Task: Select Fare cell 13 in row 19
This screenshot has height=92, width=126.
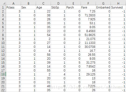Action: click(88, 78)
